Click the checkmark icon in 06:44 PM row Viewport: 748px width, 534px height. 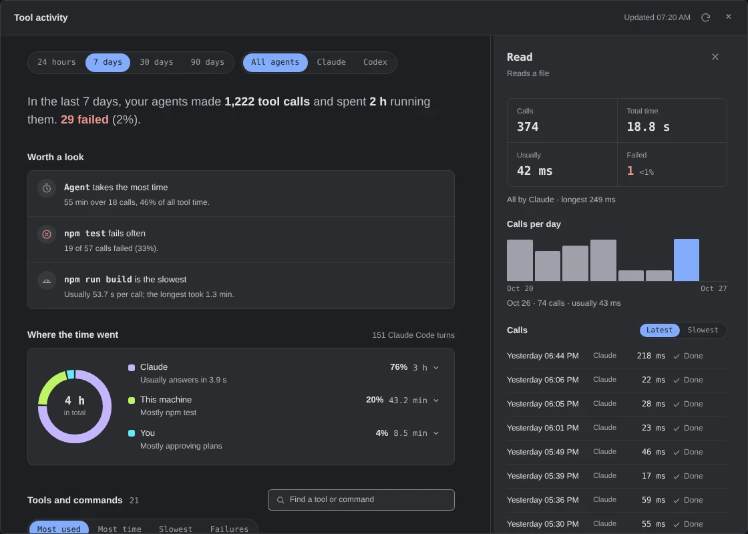(x=677, y=356)
